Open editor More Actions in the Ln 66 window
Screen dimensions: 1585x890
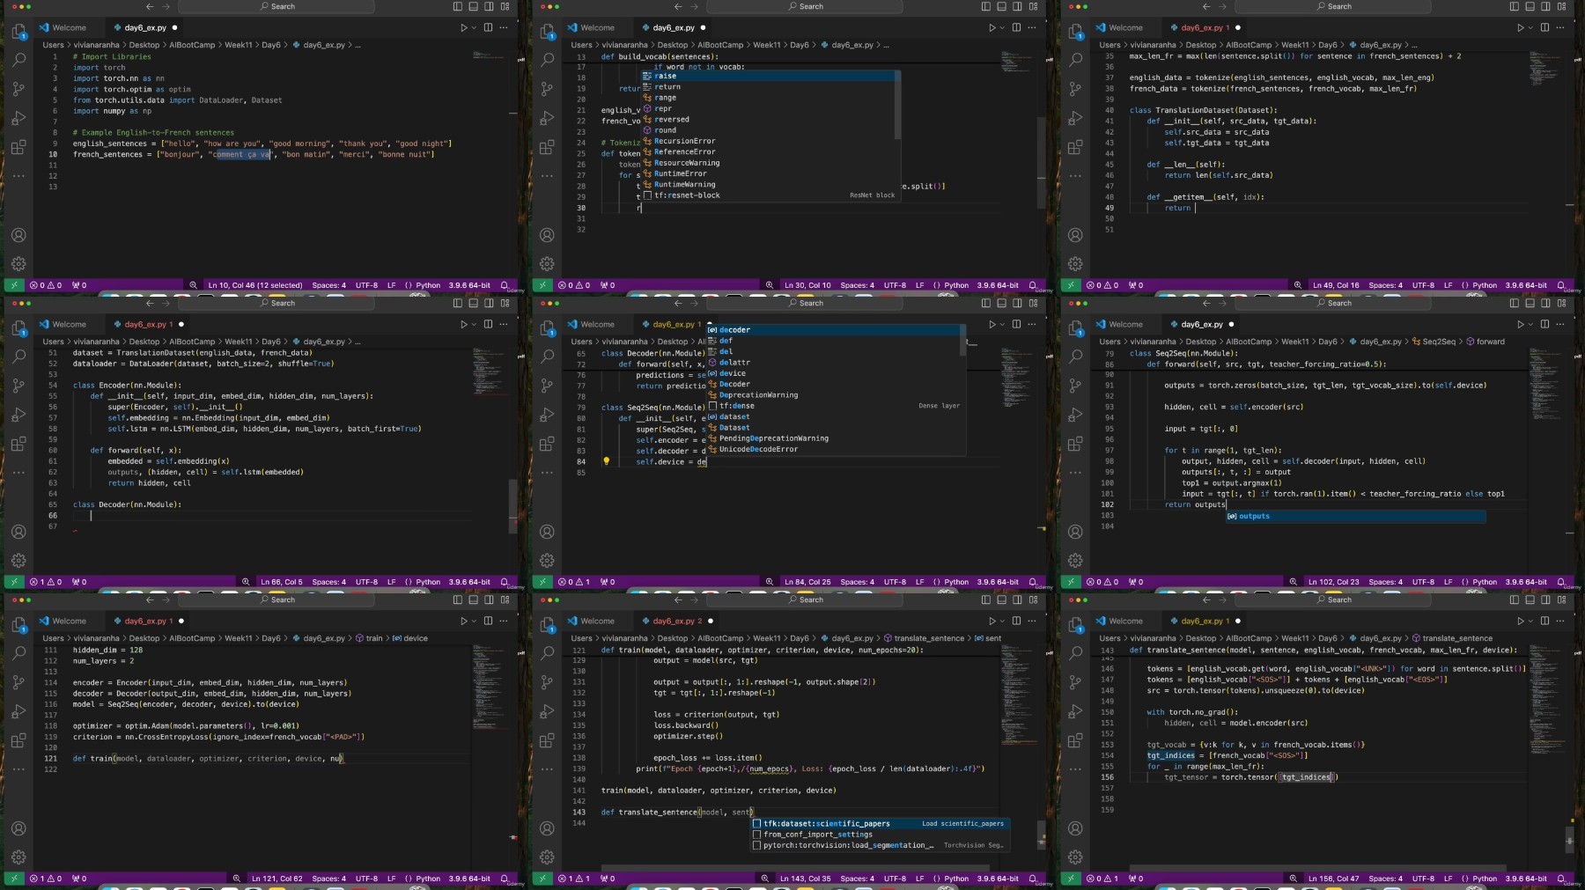click(x=504, y=324)
